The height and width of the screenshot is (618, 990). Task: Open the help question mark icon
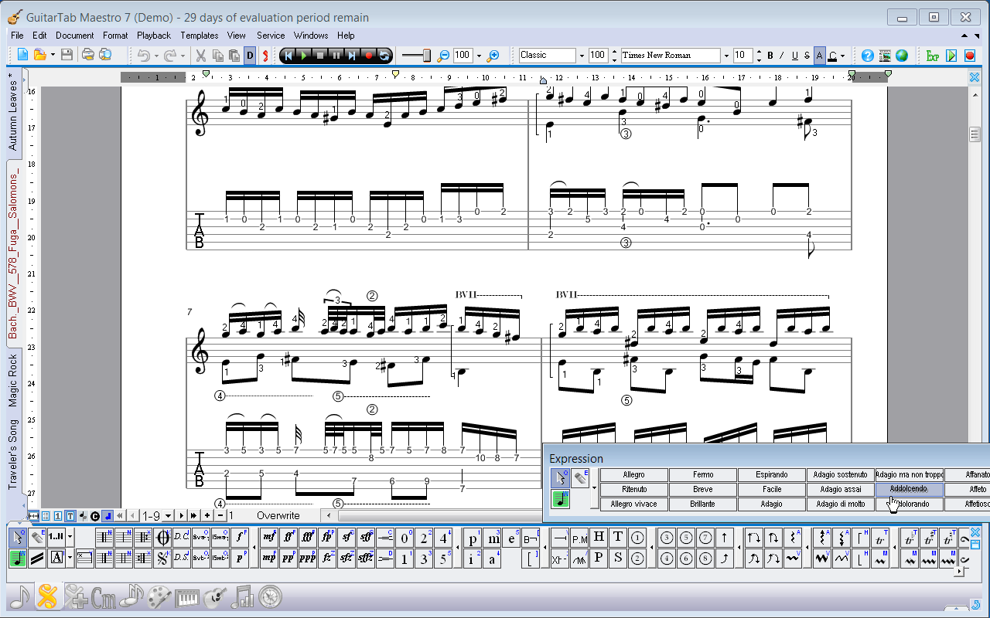[868, 56]
